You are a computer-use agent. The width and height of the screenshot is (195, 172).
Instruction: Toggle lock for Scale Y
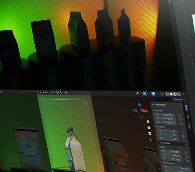pyautogui.click(x=186, y=157)
